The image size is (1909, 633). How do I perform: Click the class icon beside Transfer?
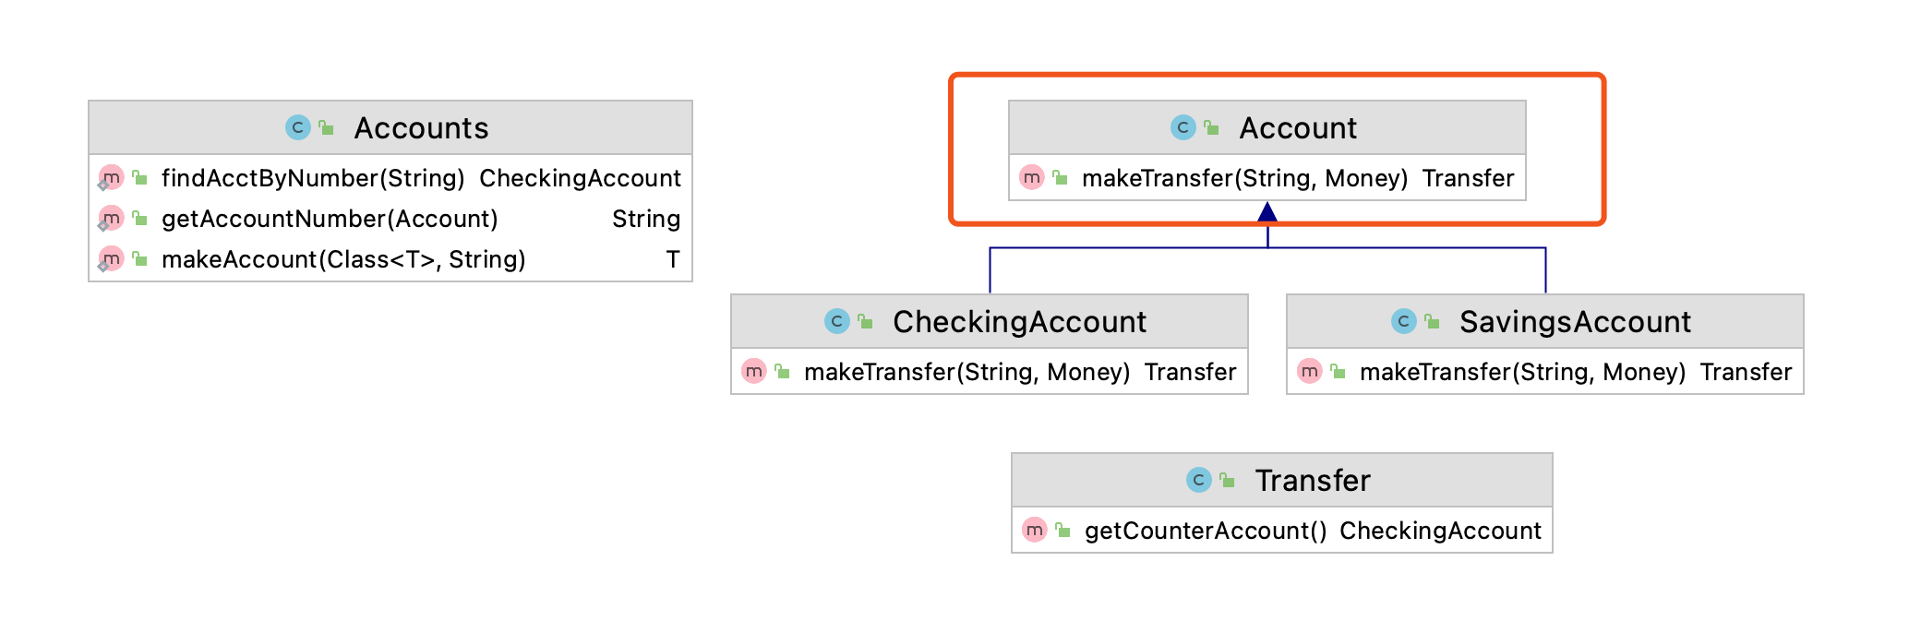[1198, 480]
